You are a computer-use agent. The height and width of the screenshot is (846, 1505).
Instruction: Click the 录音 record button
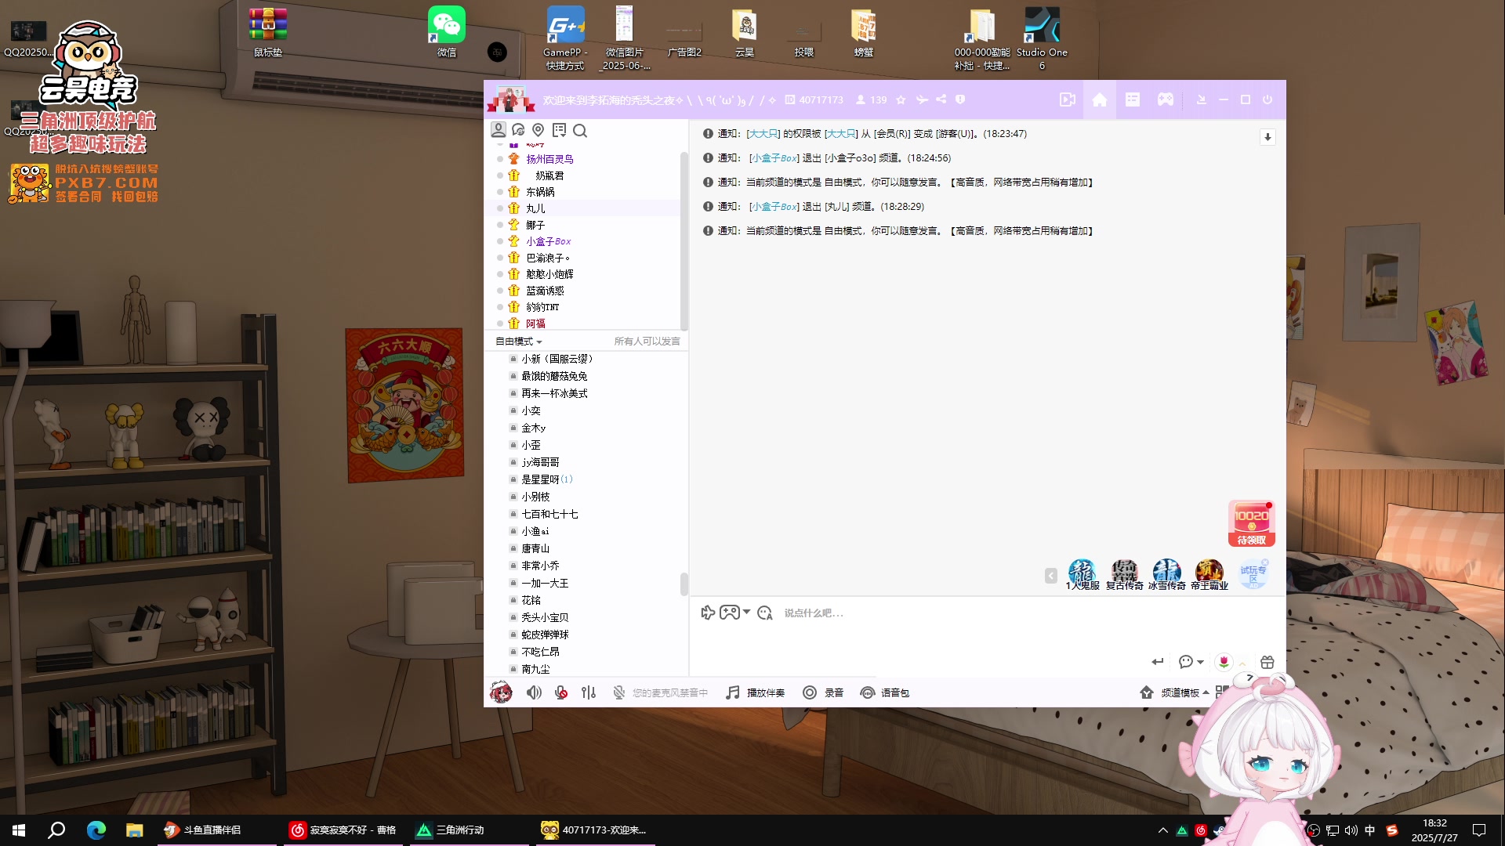(823, 692)
